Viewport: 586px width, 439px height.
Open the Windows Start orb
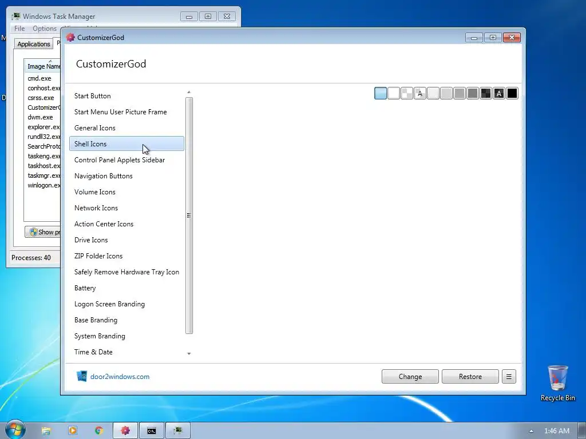(14, 430)
